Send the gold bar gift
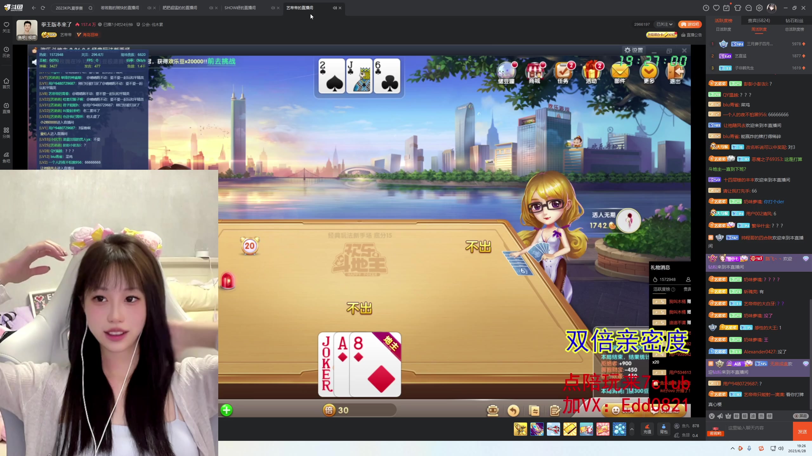Image resolution: width=812 pixels, height=456 pixels. point(570,429)
